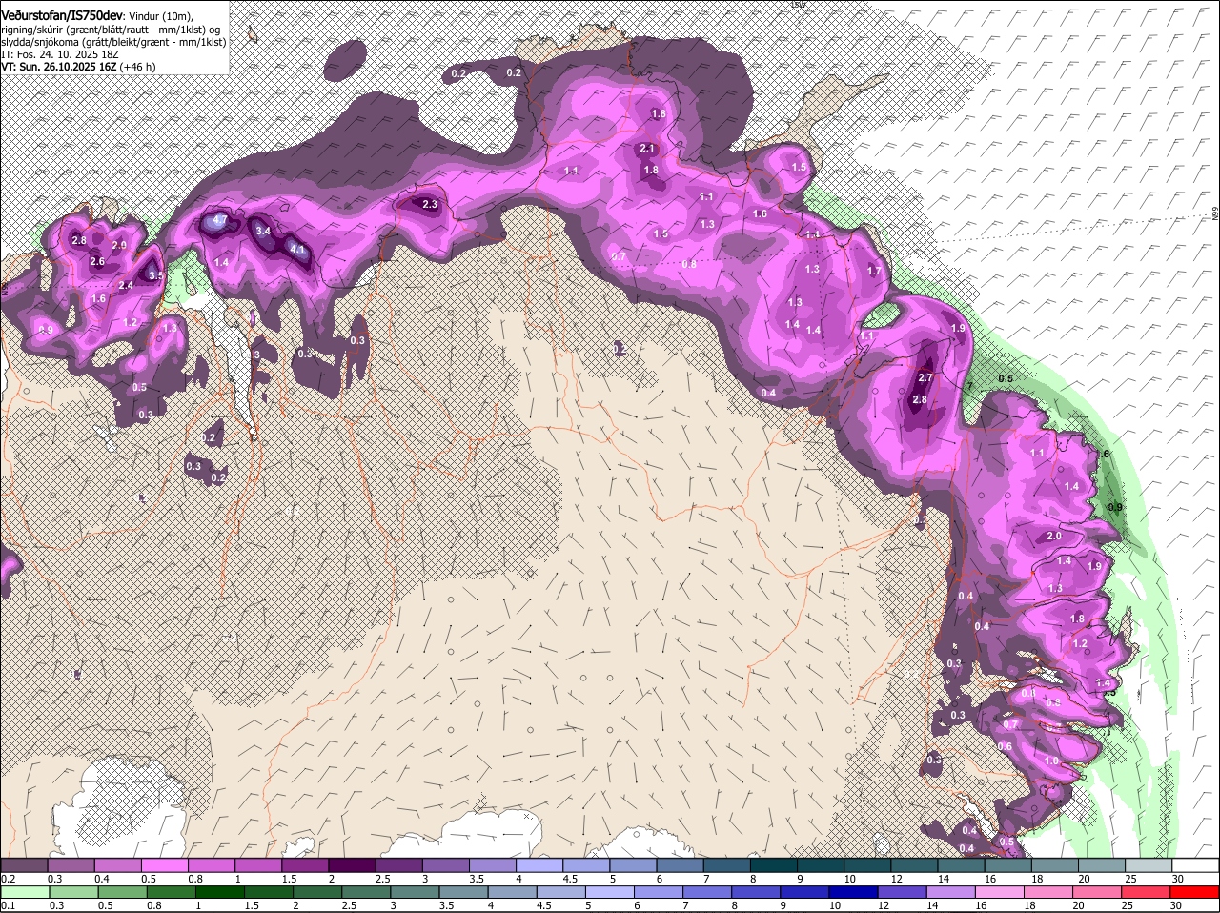
Task: Click the 4.1 precipitation value label
Action: pyautogui.click(x=297, y=251)
